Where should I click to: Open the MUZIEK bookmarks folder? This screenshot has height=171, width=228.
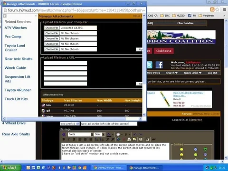tap(179, 16)
